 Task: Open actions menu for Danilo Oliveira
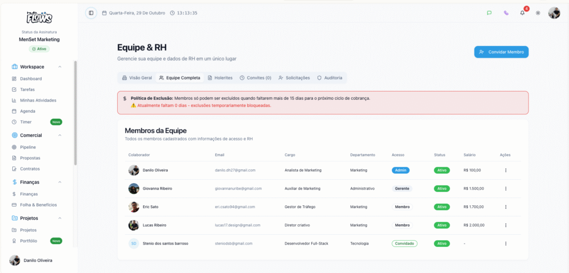coord(506,170)
